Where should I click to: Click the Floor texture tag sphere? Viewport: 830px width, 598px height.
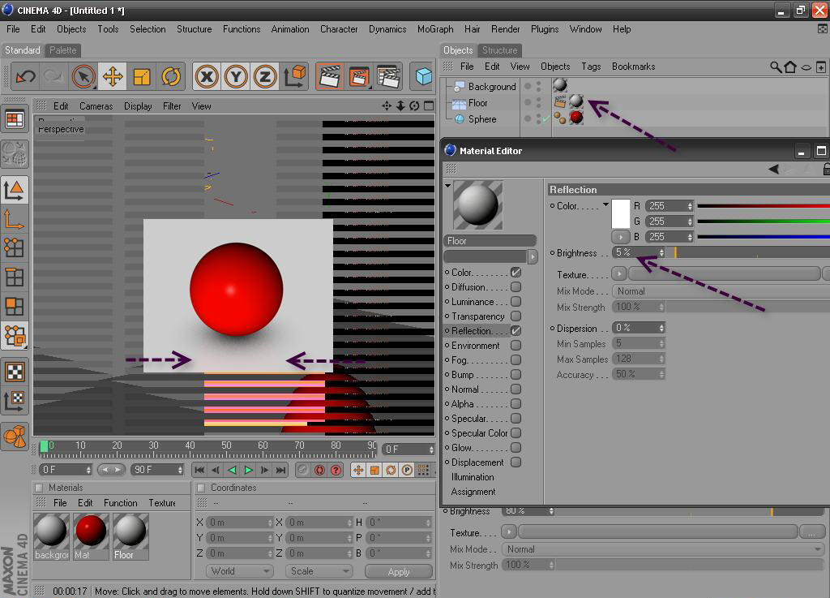point(576,101)
